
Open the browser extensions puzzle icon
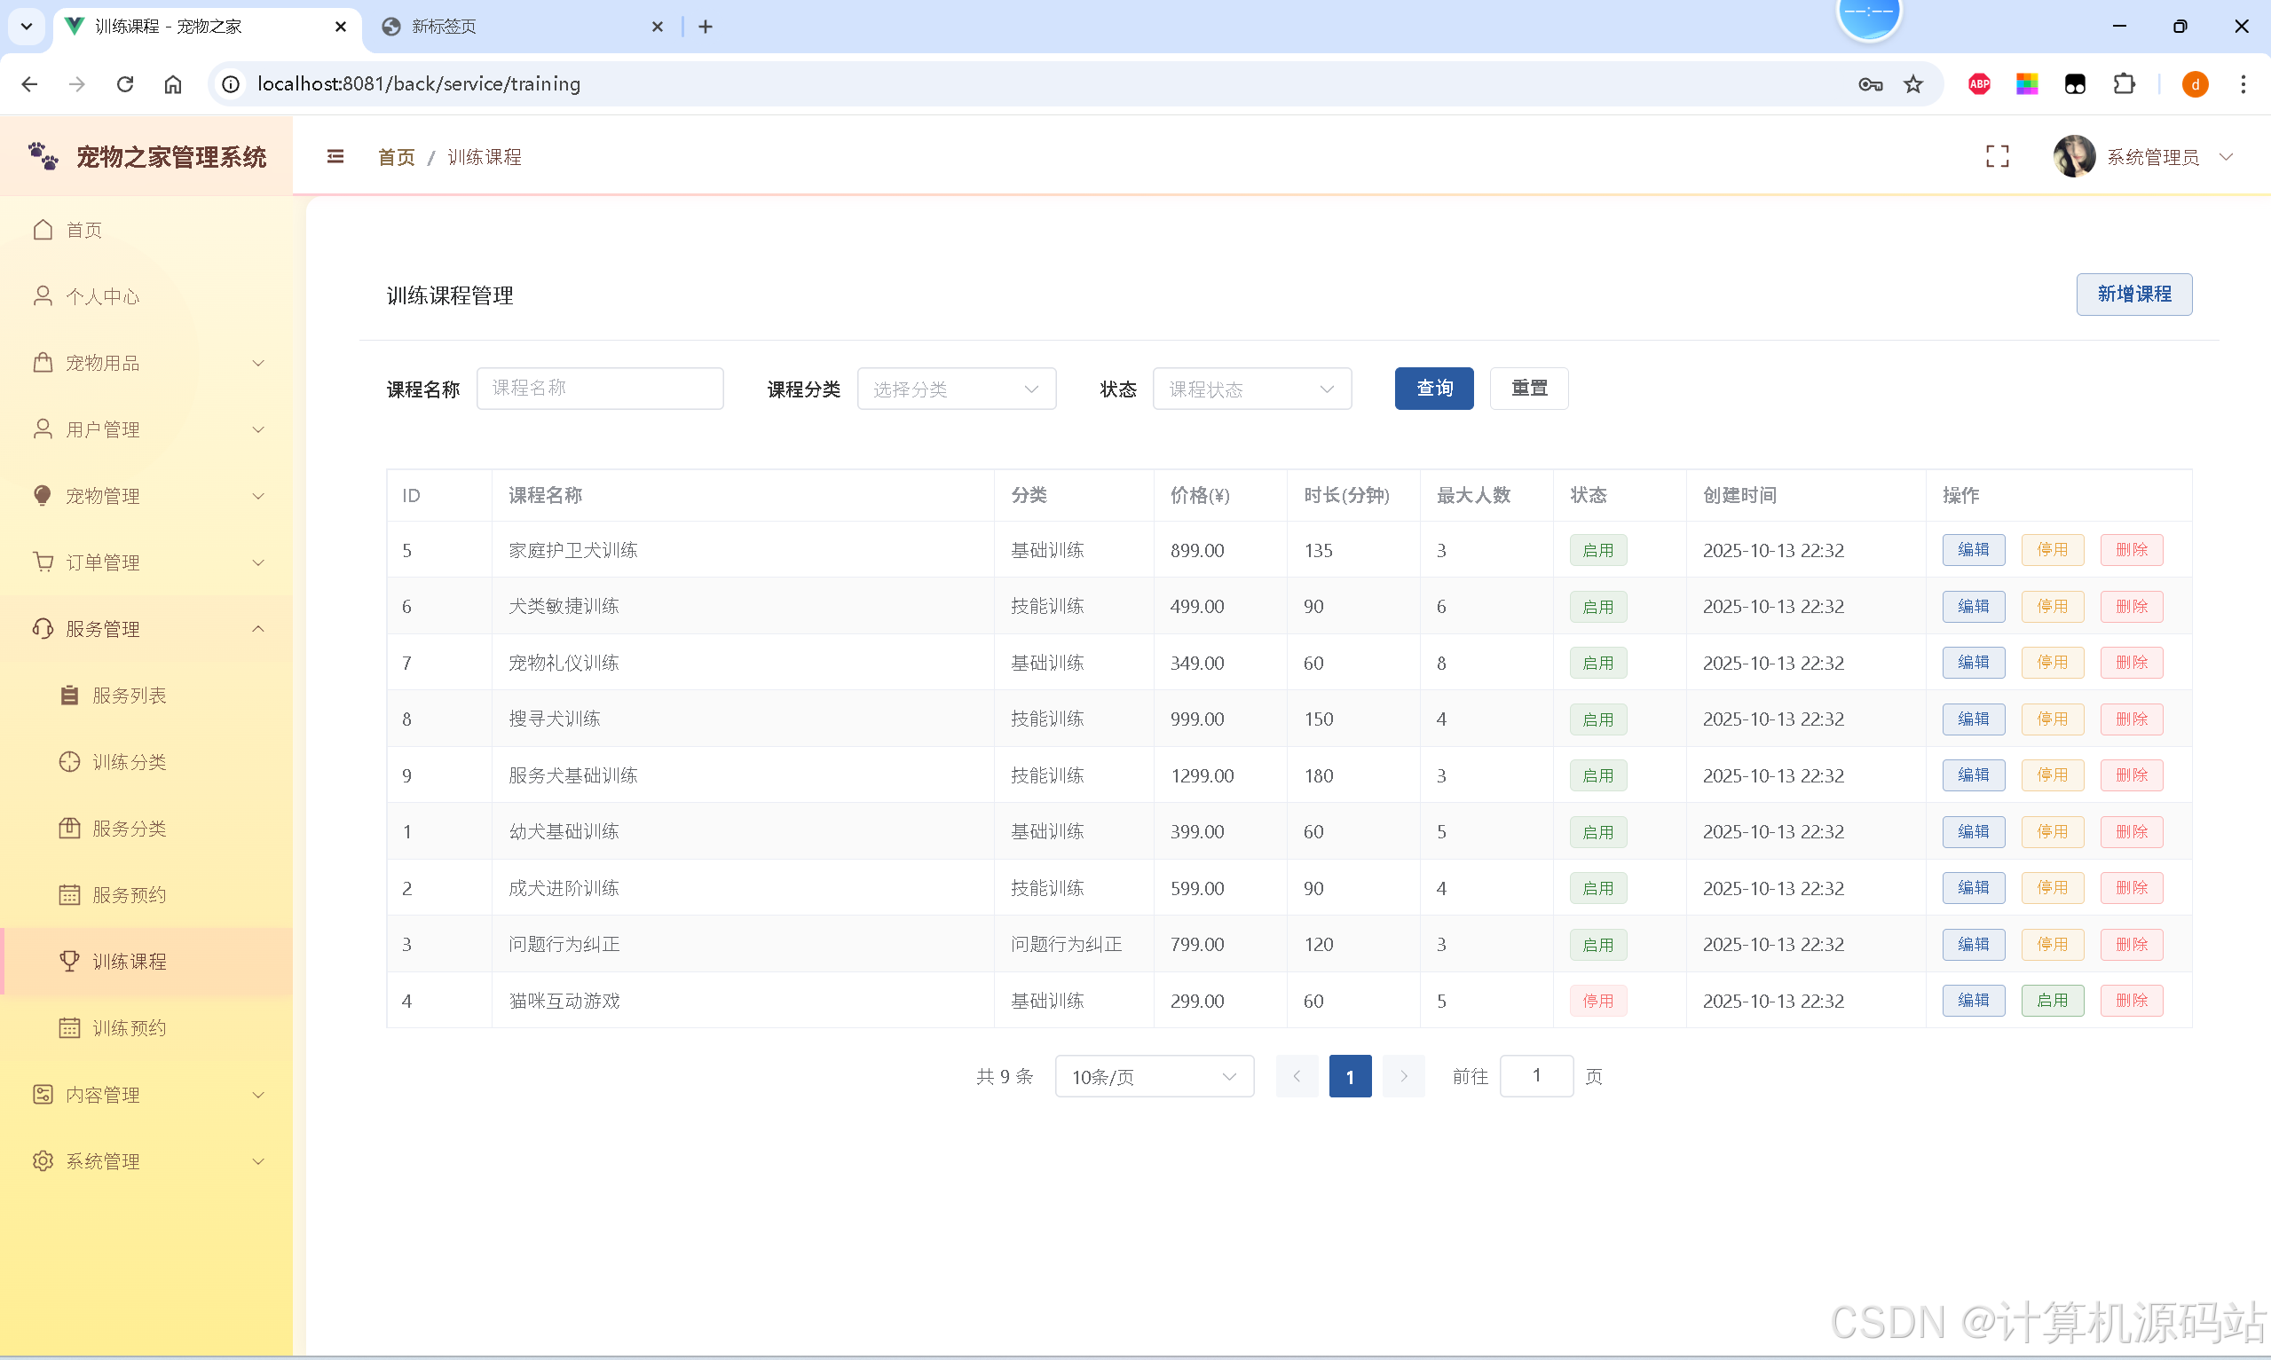pos(2124,84)
